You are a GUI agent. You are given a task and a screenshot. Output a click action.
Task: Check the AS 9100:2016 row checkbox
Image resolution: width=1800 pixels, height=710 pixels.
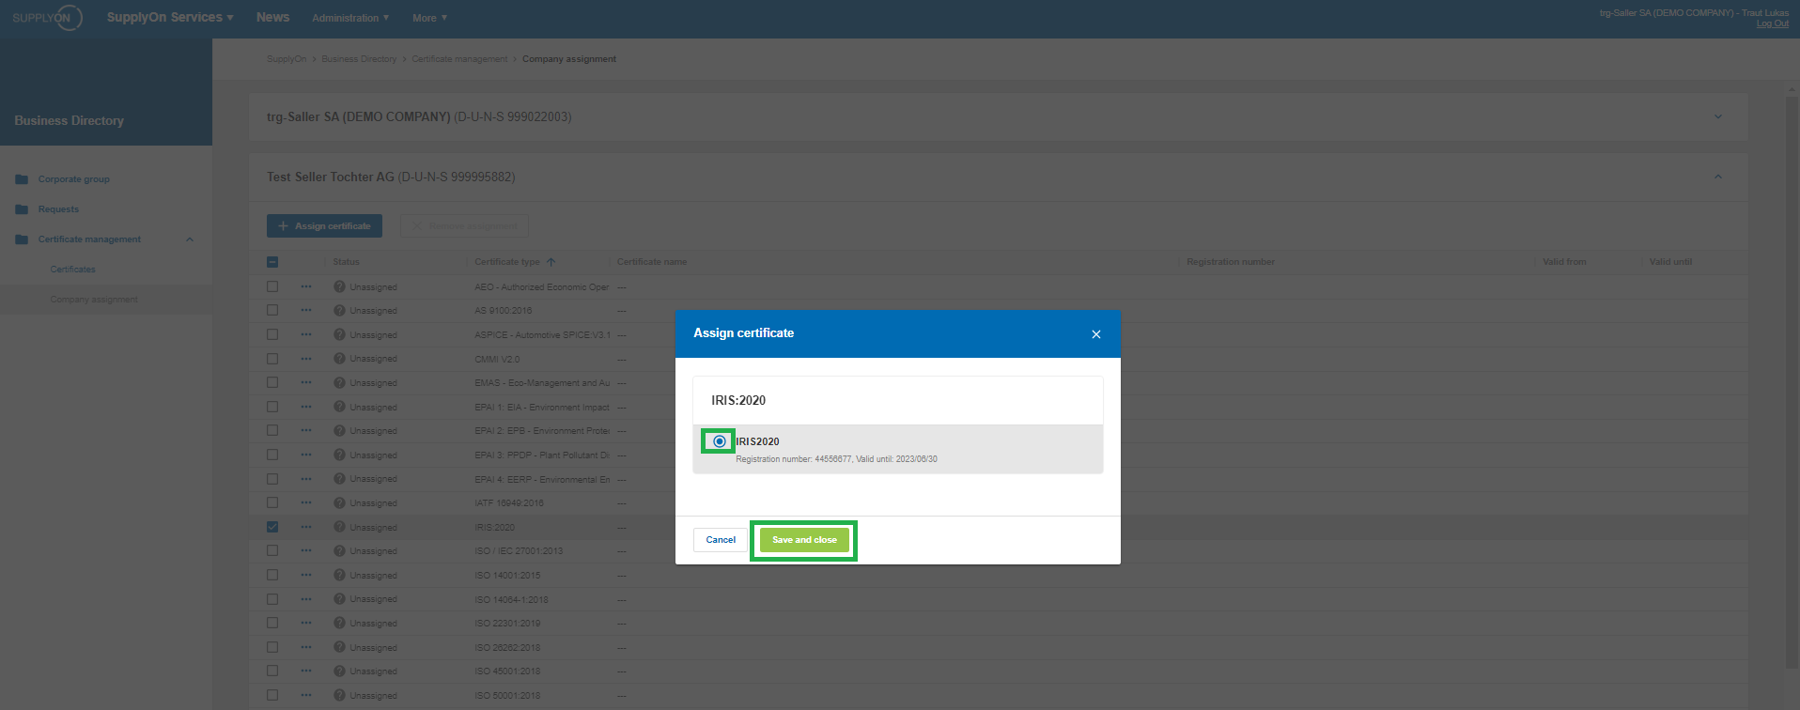click(272, 310)
